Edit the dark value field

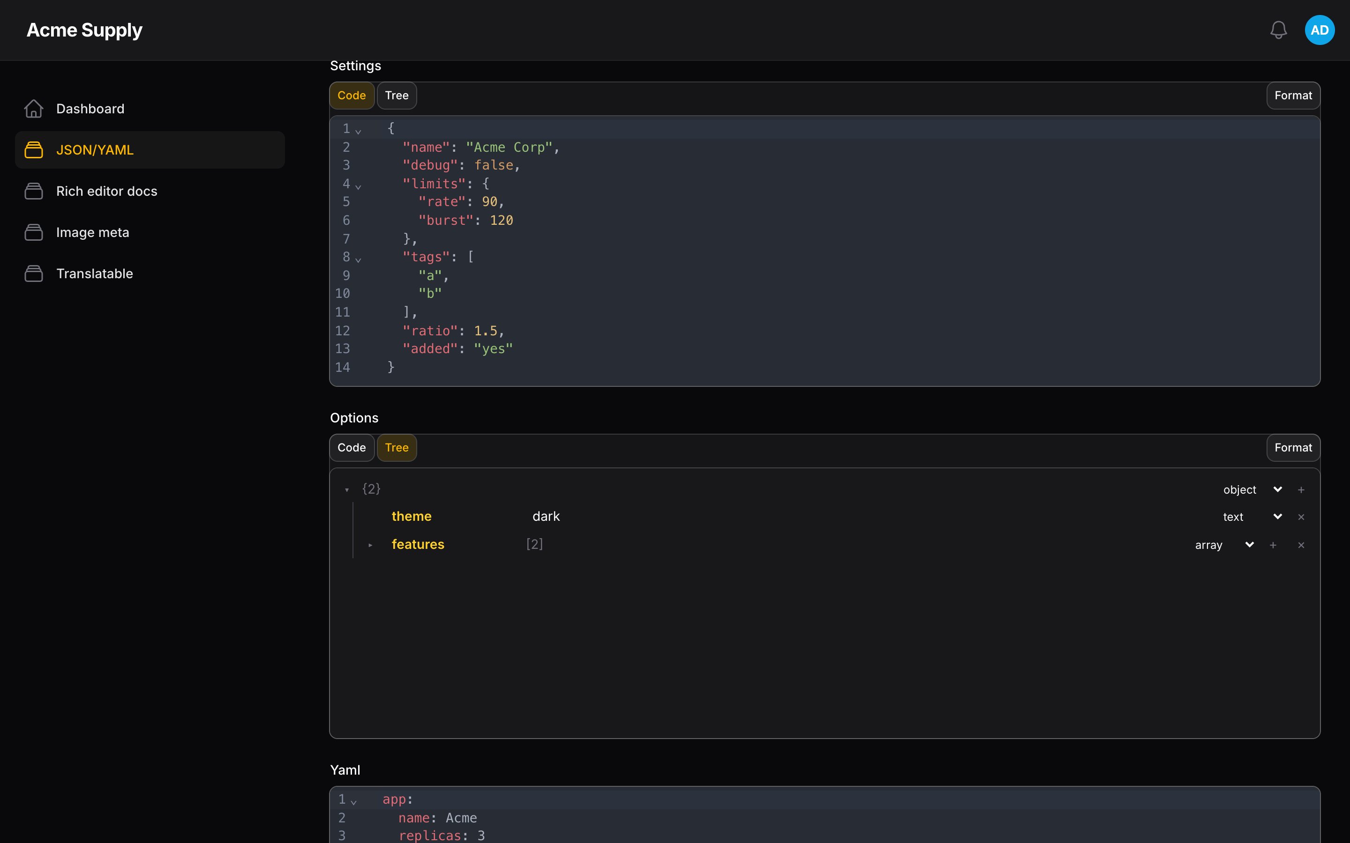(546, 516)
